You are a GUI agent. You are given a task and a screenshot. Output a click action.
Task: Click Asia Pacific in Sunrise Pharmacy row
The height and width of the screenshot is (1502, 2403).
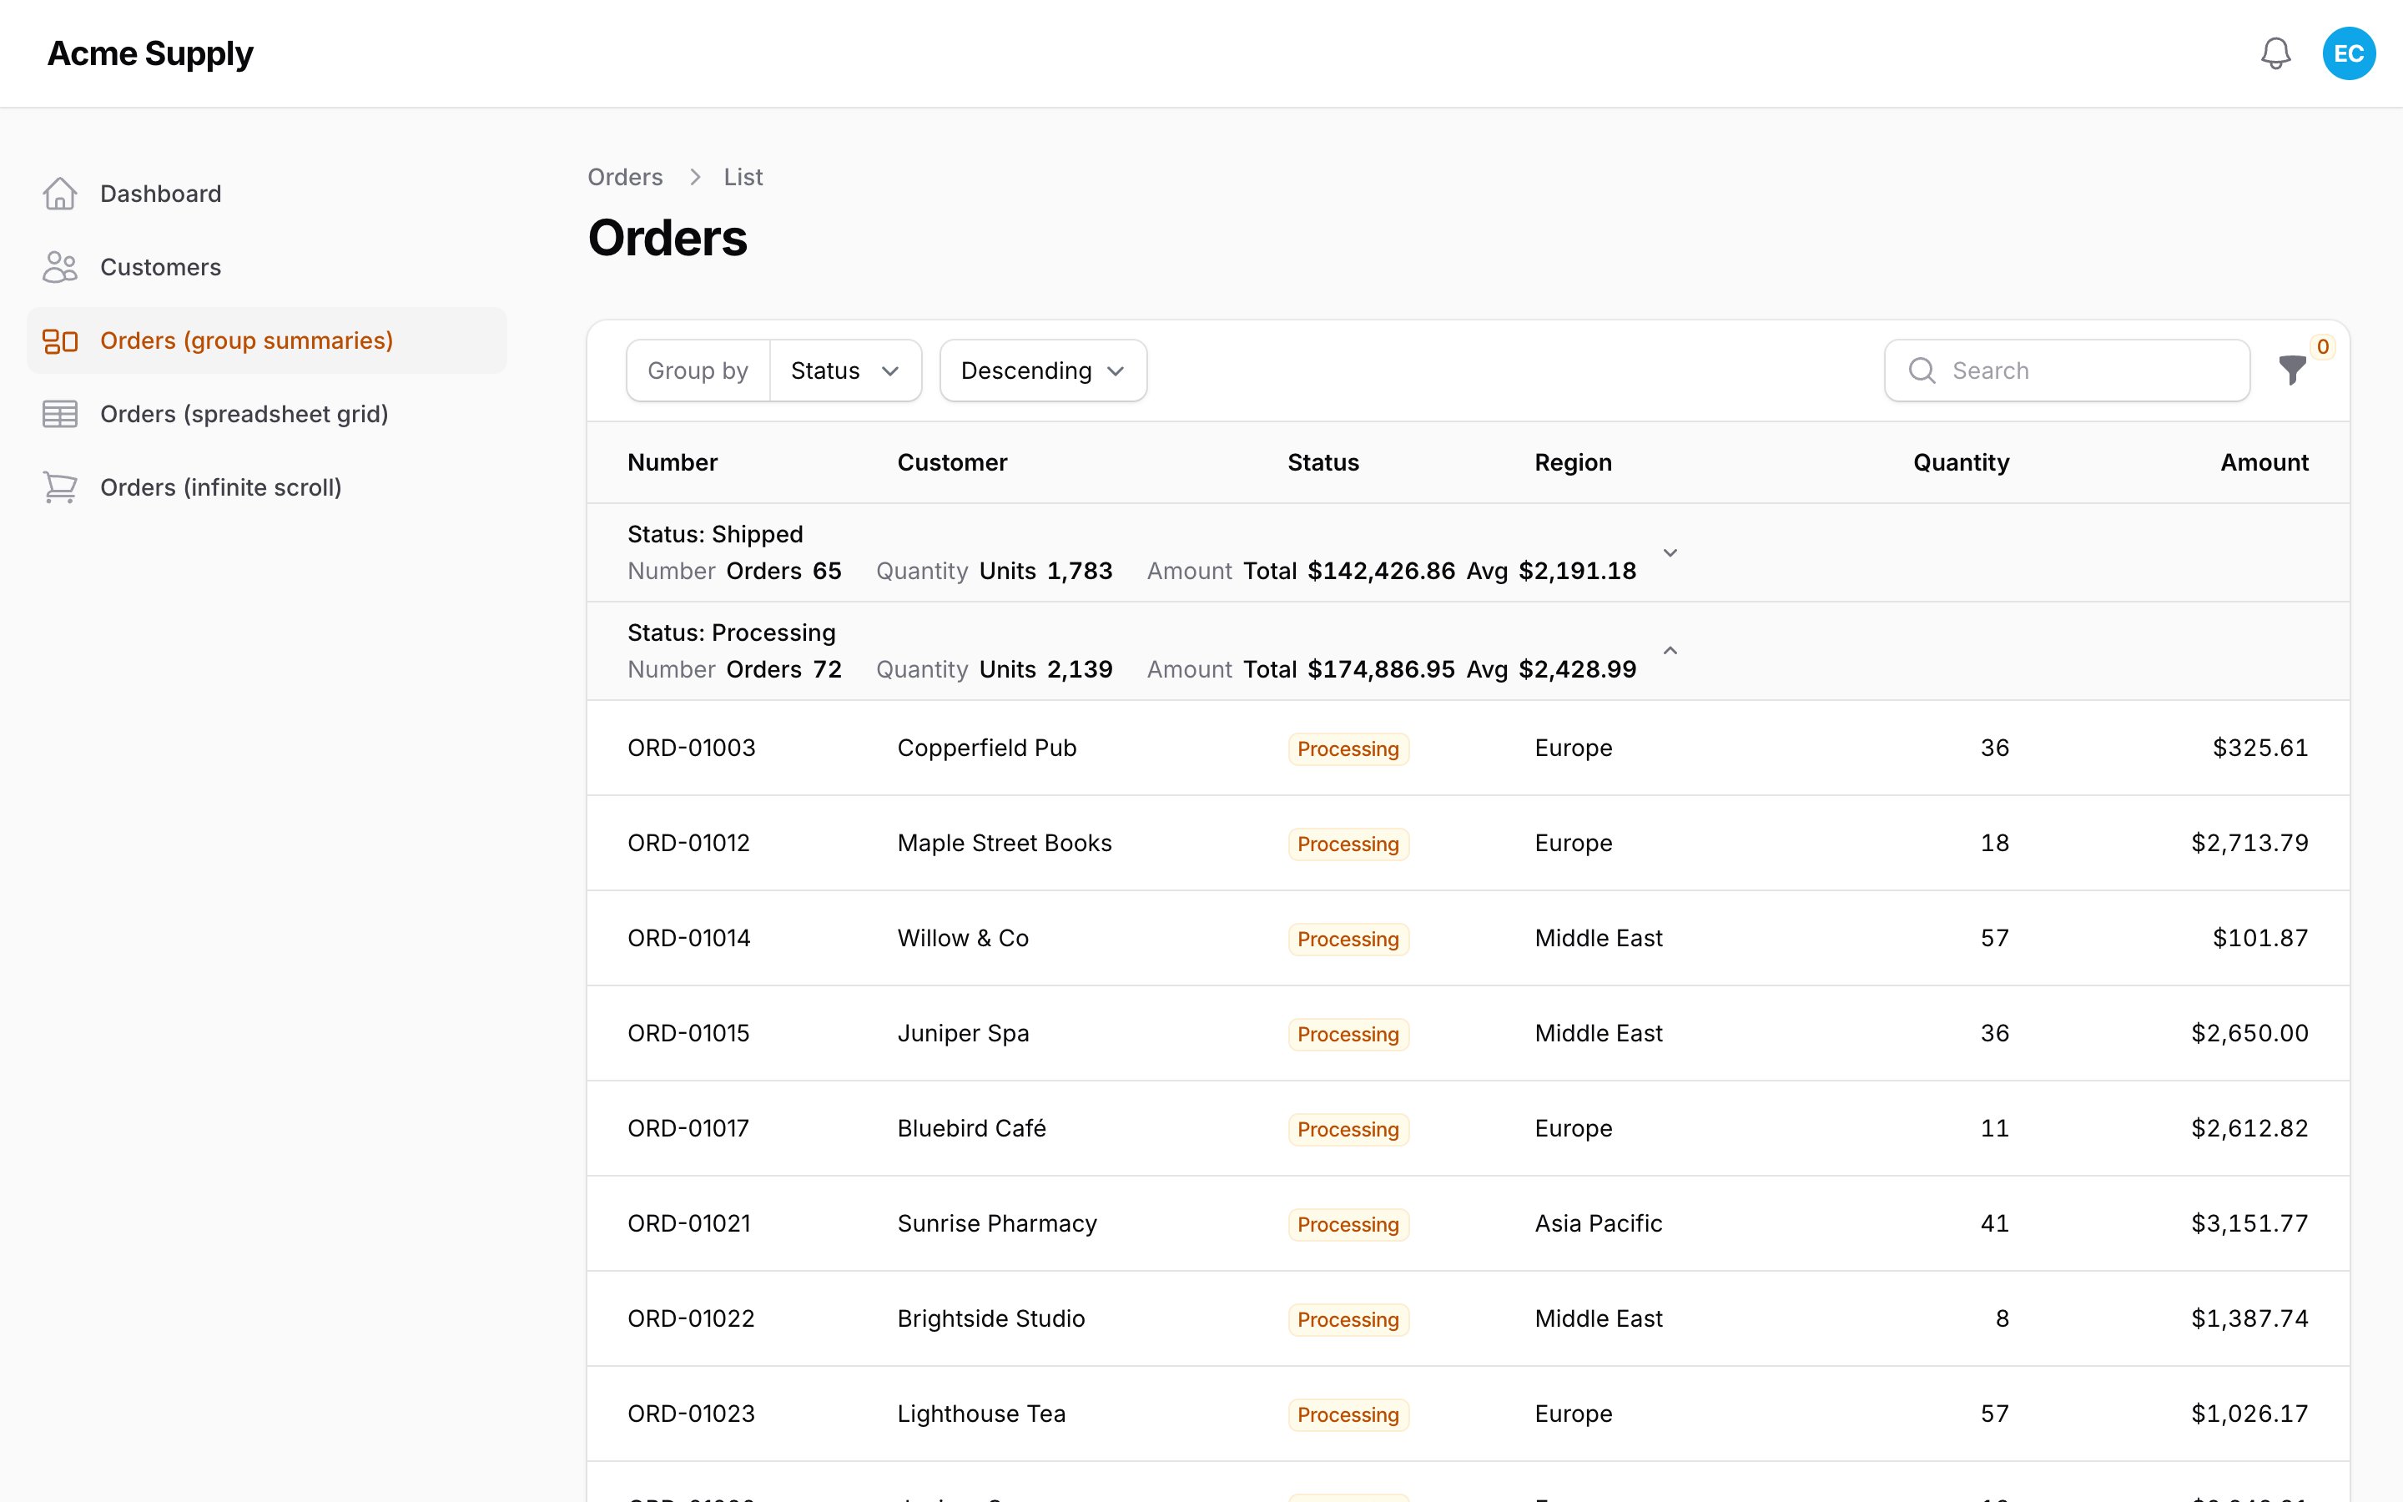coord(1598,1224)
